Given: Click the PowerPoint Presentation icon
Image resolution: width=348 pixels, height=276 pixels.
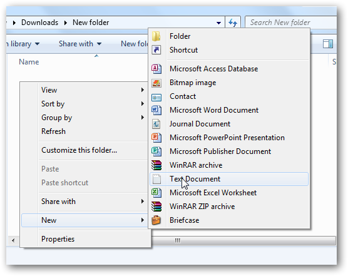Looking at the screenshot, I should point(156,138).
